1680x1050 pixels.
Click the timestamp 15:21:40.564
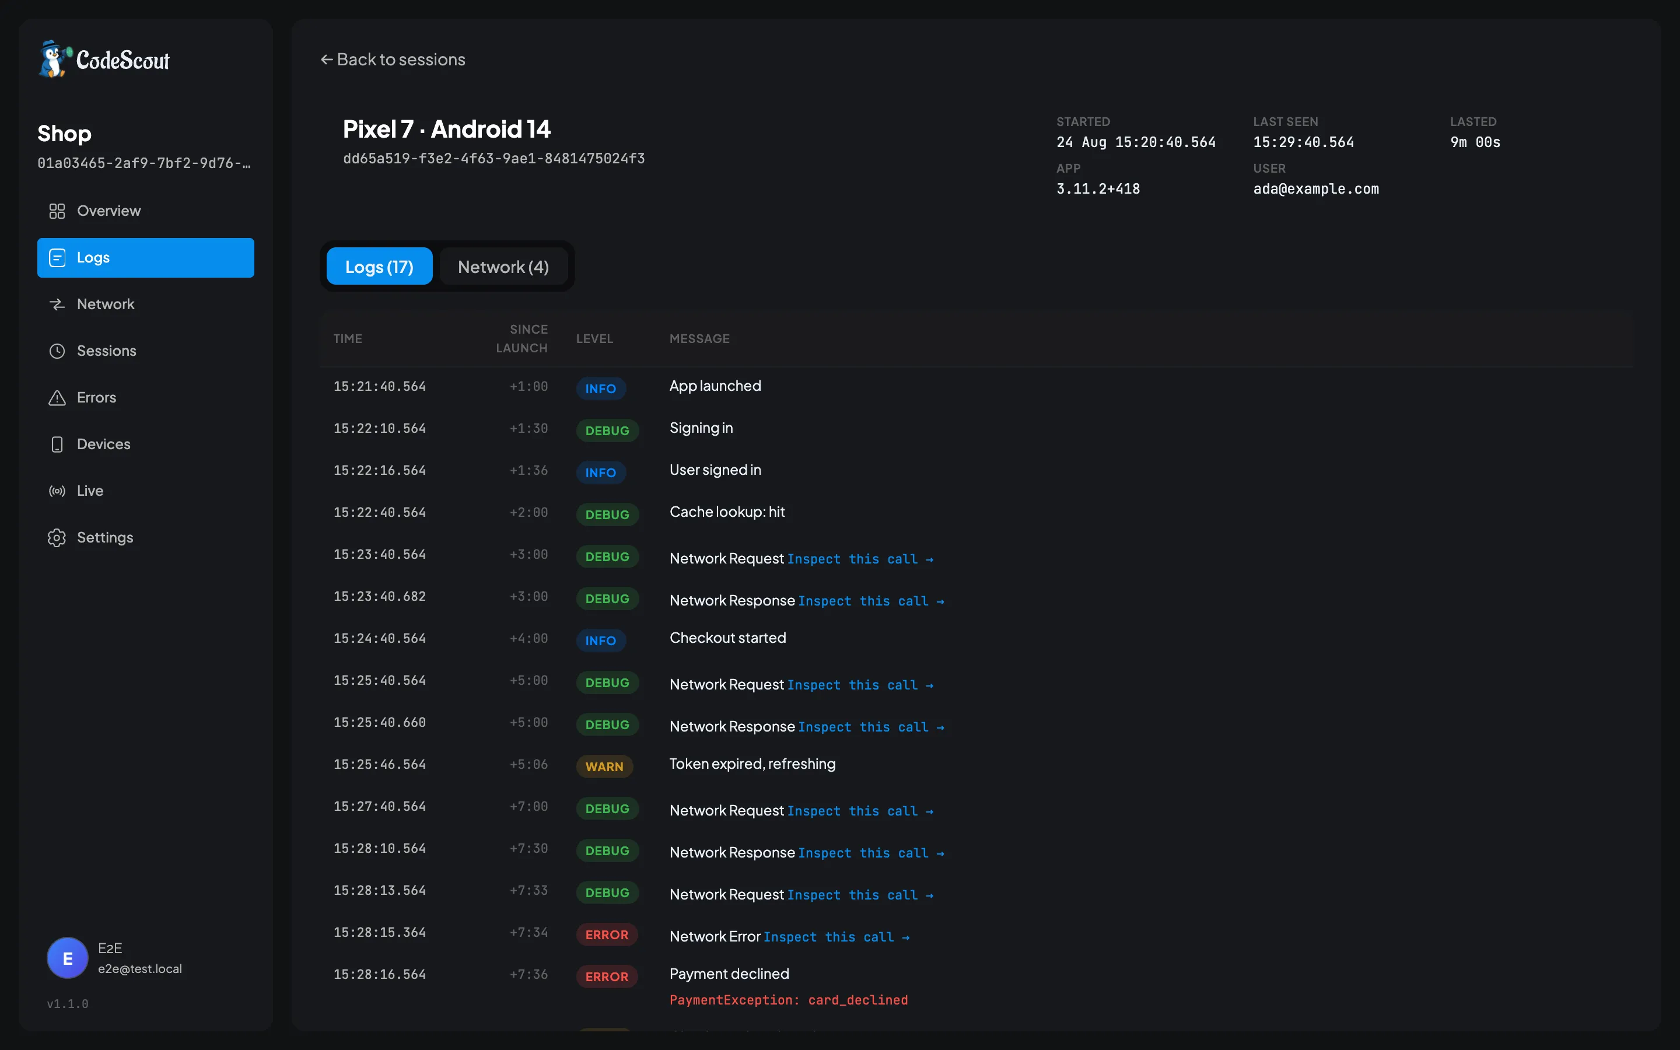380,387
